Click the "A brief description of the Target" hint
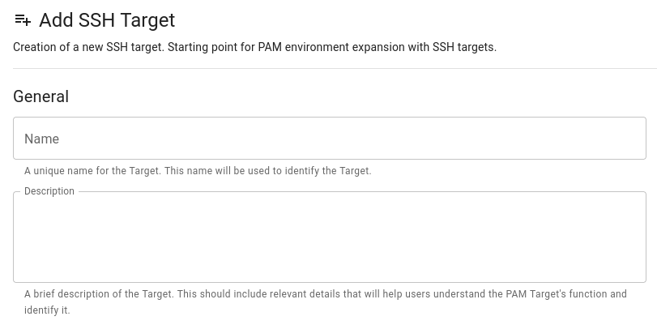Viewport: 657px width, 325px height. coord(99,294)
